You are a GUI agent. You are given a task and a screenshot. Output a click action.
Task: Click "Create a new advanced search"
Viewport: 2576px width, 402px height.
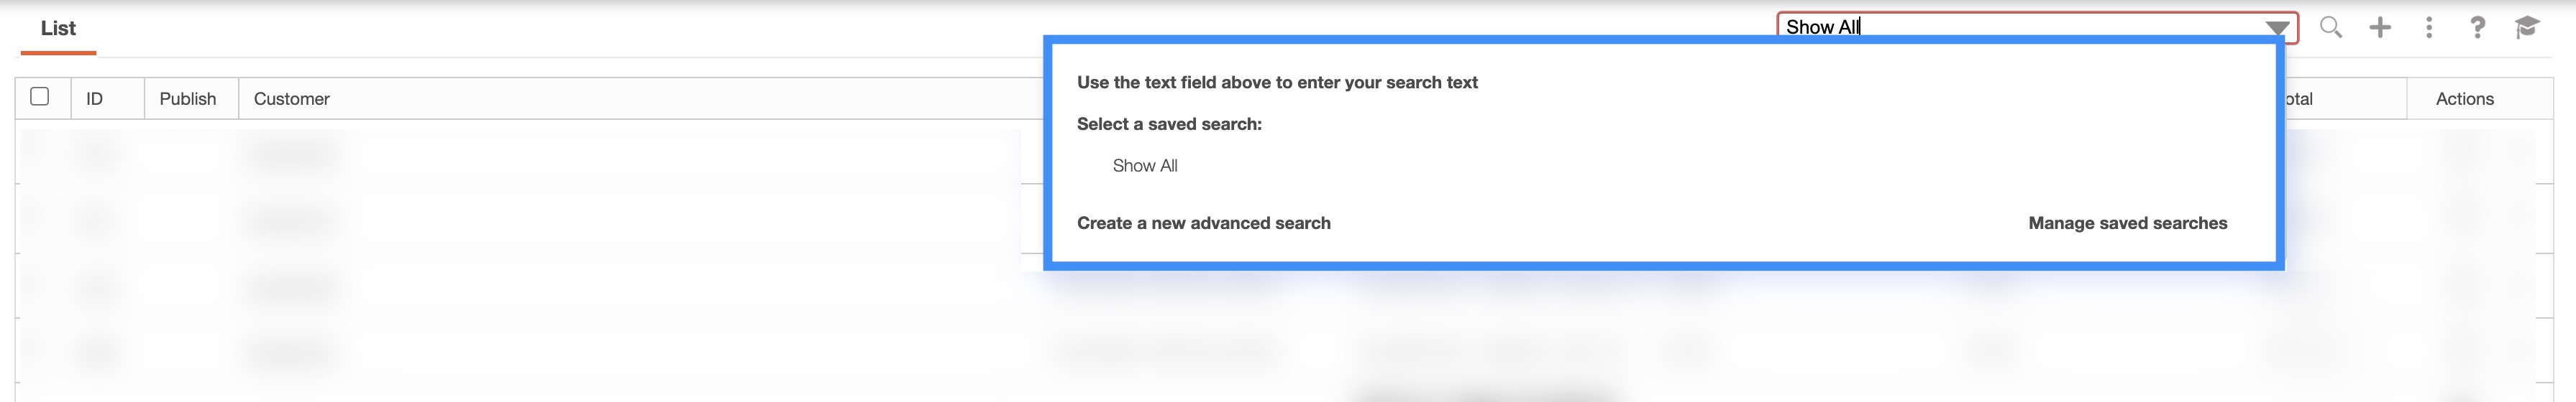click(1203, 223)
